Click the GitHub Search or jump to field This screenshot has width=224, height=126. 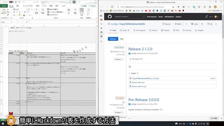[x=129, y=17]
